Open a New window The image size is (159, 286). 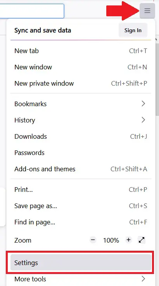pyautogui.click(x=81, y=67)
